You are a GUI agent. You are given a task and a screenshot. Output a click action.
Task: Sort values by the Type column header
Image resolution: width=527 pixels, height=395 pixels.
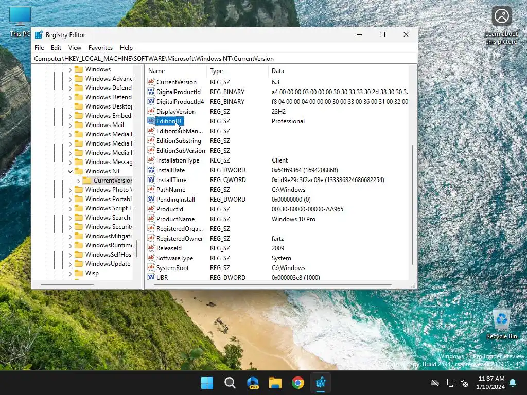[x=237, y=71]
